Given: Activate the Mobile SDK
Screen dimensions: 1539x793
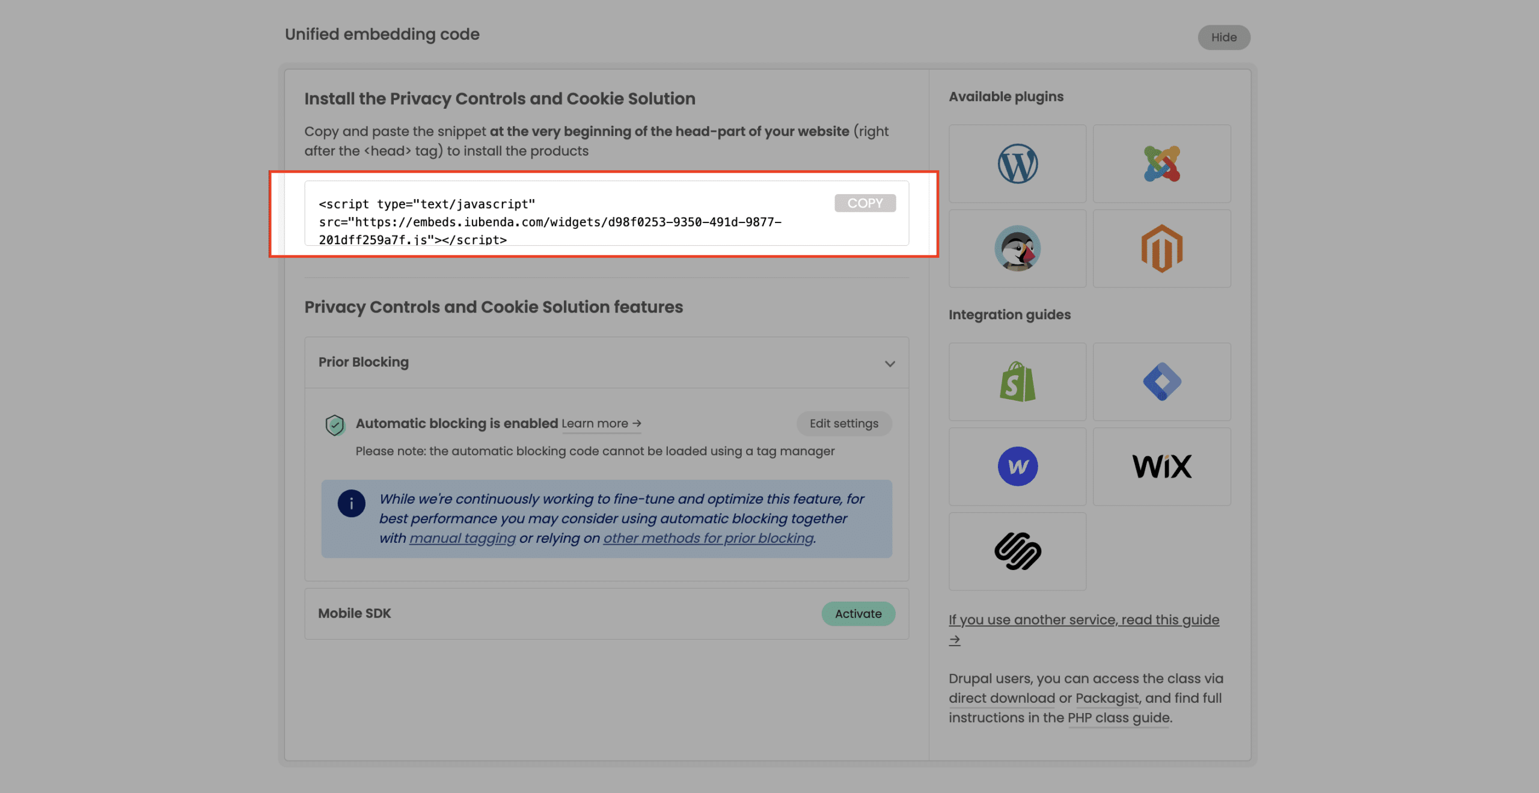Looking at the screenshot, I should (858, 613).
